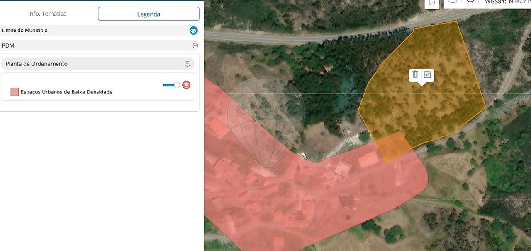Click the pink Espaços Urbanos legend swatch
Image resolution: width=531 pixels, height=251 pixels.
pos(15,92)
